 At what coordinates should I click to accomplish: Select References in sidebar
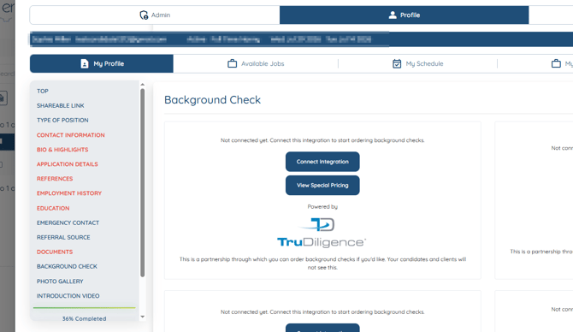coord(55,179)
